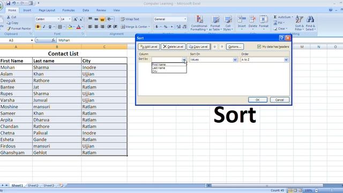Click the Increase Decimal icon
This screenshot has height=193, width=343.
pos(178,27)
